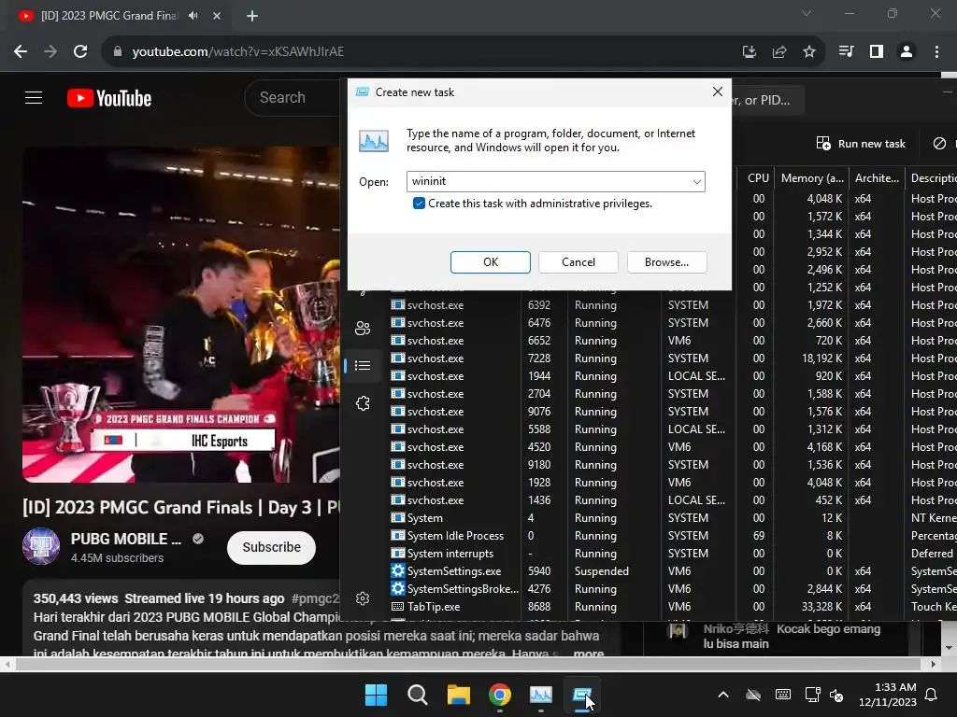Image resolution: width=957 pixels, height=717 pixels.
Task: Sort by the CPU column header
Action: 758,178
